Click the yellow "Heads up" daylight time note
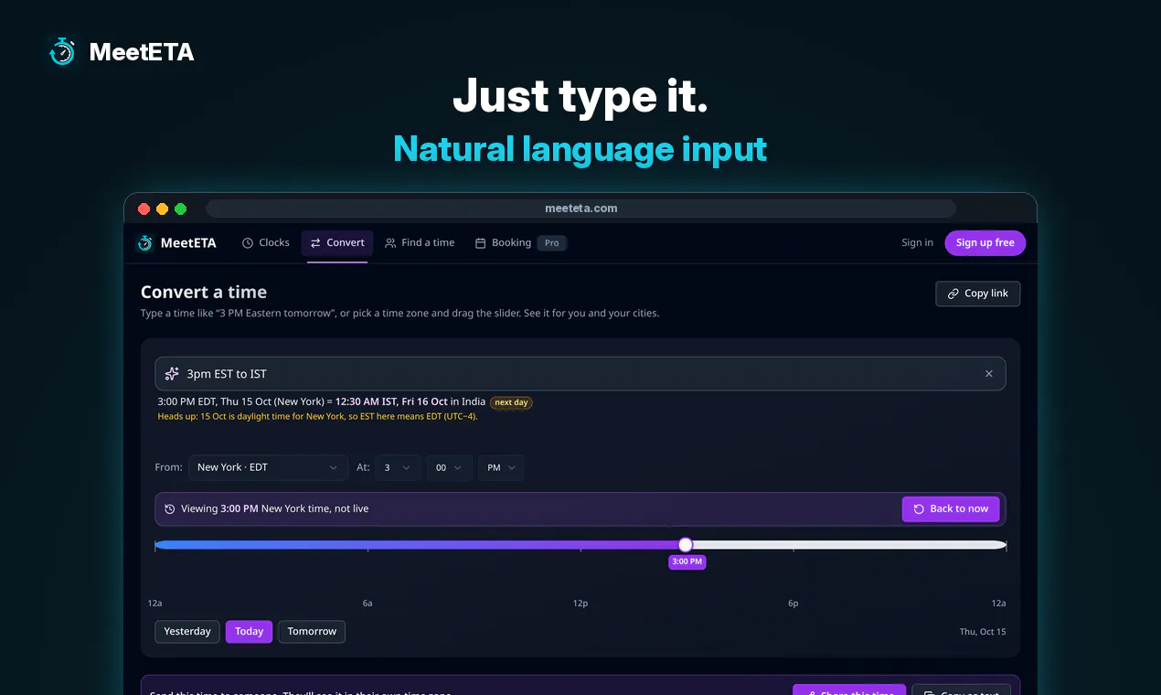The image size is (1161, 695). (317, 417)
